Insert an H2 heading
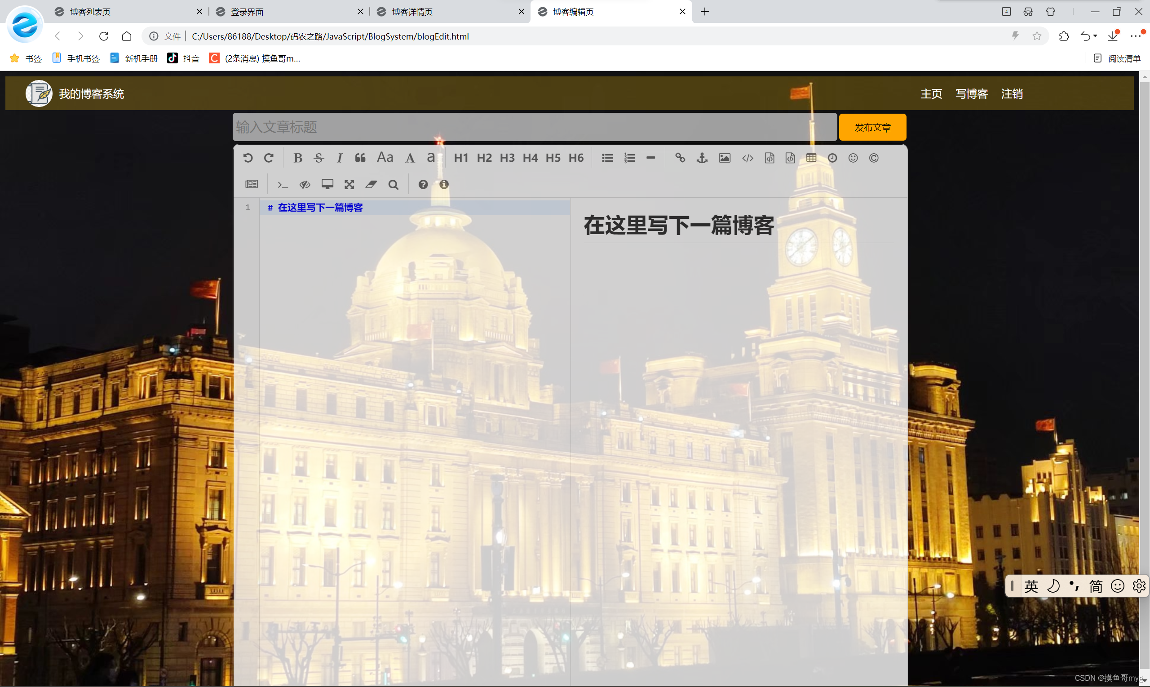 [x=484, y=158]
